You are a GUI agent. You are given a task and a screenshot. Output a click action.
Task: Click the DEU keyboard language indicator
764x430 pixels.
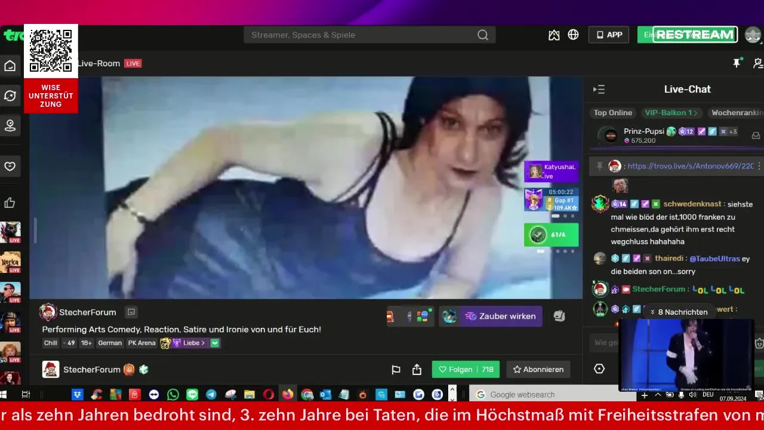[x=708, y=395]
